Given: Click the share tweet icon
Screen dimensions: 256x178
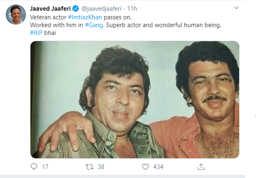Looking at the screenshot, I should 201,166.
